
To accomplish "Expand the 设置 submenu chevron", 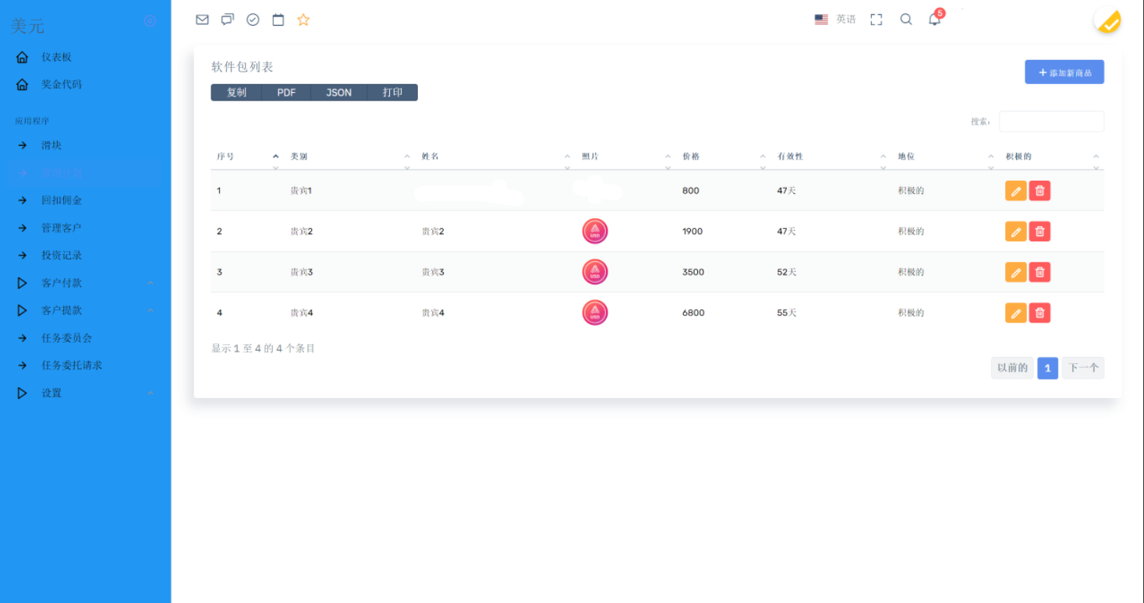I will (x=151, y=393).
